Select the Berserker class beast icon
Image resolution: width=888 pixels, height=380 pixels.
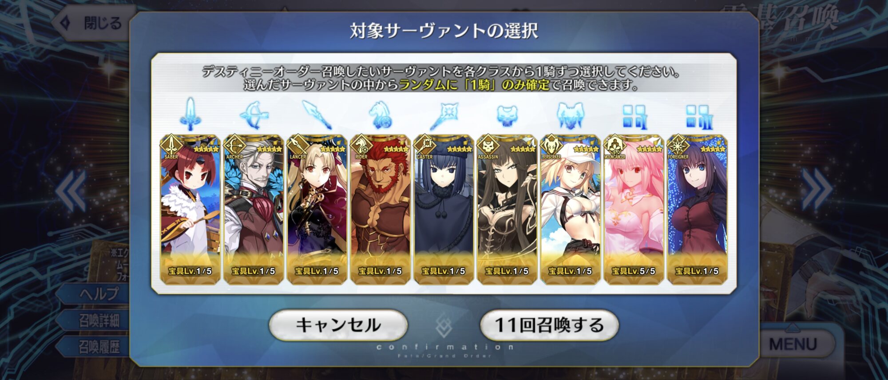[570, 115]
